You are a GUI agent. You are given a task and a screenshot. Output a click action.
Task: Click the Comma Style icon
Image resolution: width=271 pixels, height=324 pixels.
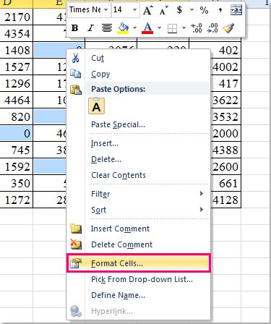click(220, 10)
